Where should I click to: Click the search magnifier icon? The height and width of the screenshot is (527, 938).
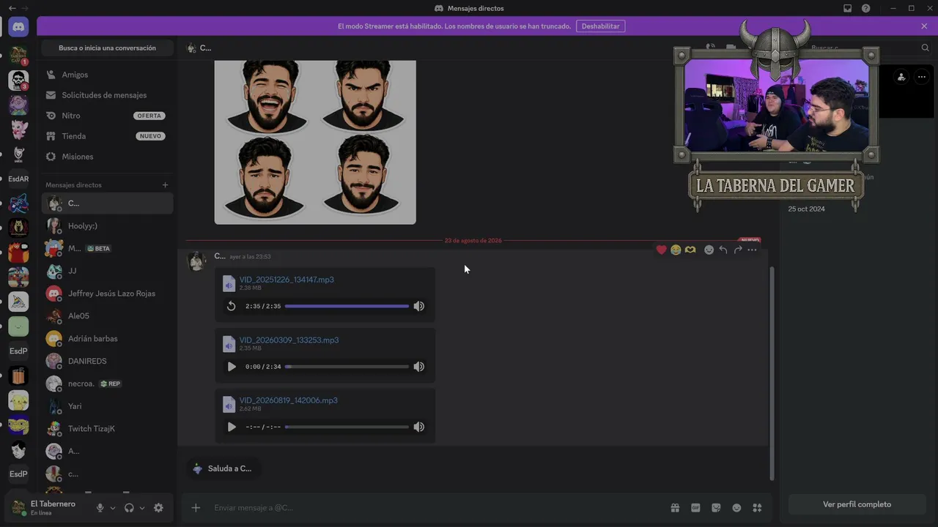tap(925, 48)
